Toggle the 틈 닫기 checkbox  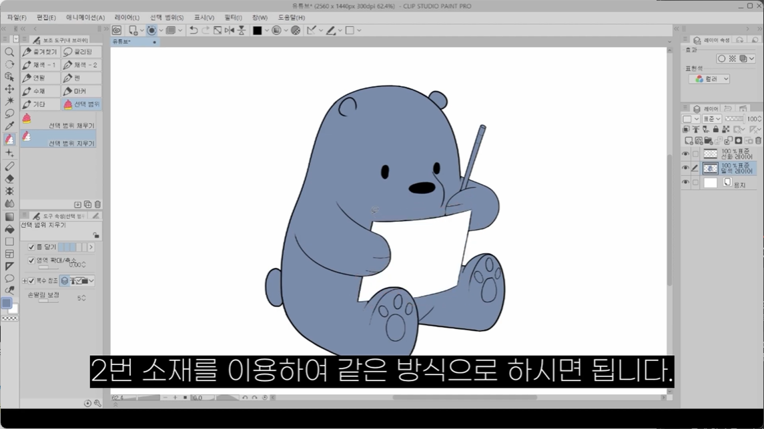click(x=31, y=247)
